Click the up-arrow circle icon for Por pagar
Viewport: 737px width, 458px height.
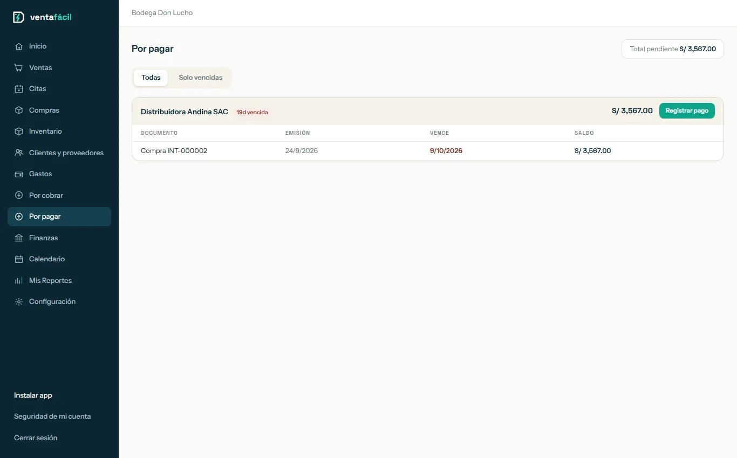(19, 217)
